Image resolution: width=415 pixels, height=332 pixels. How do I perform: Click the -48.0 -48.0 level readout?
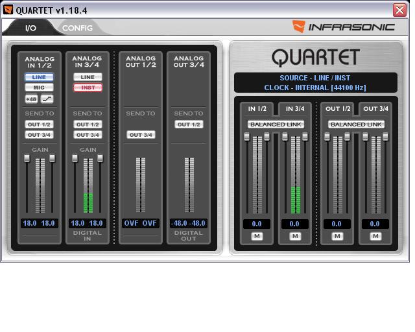189,223
